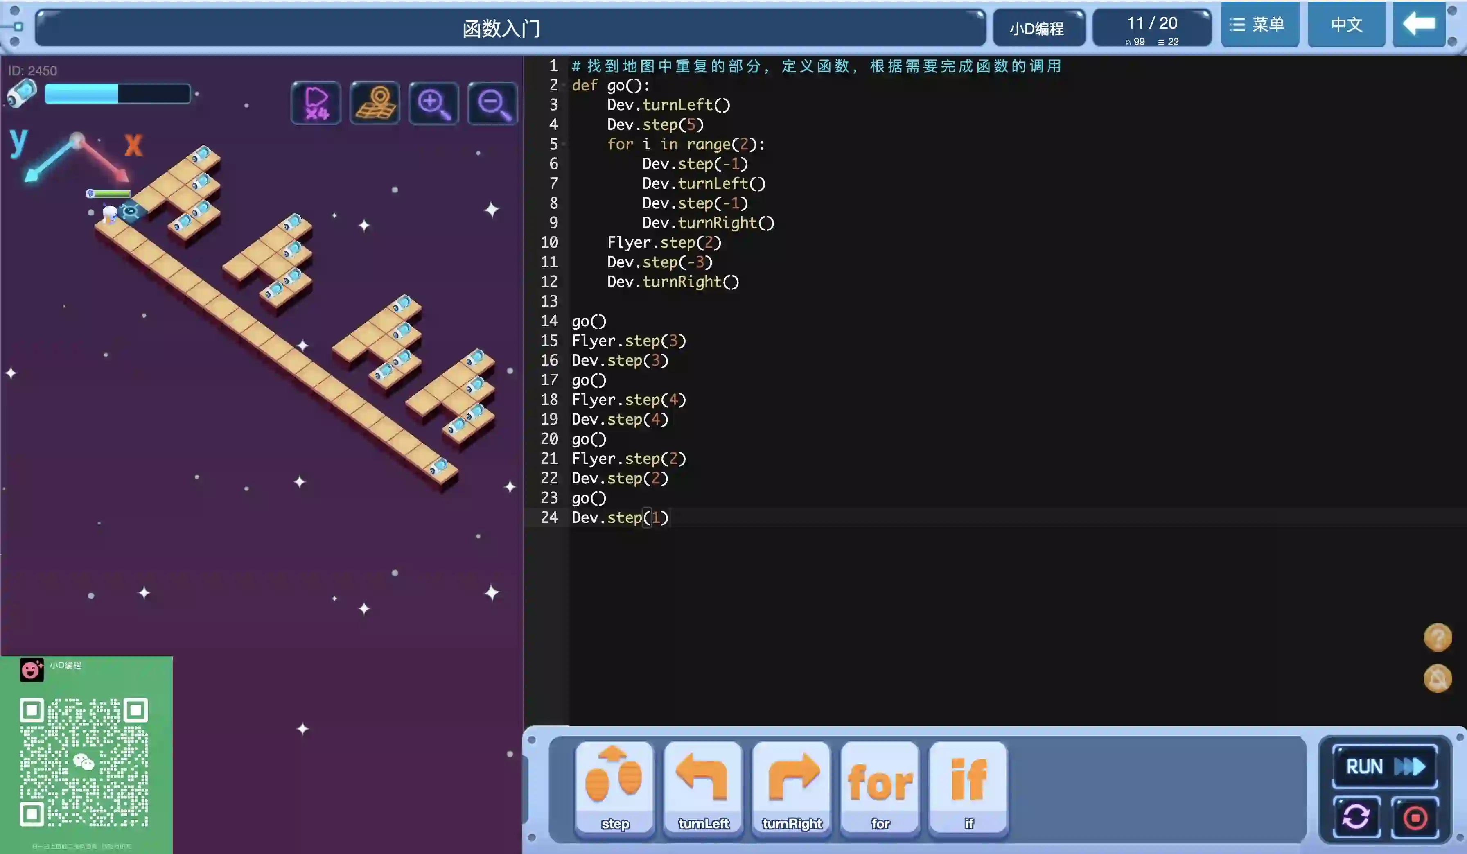
Task: Click the reset refresh icon
Action: click(1356, 817)
